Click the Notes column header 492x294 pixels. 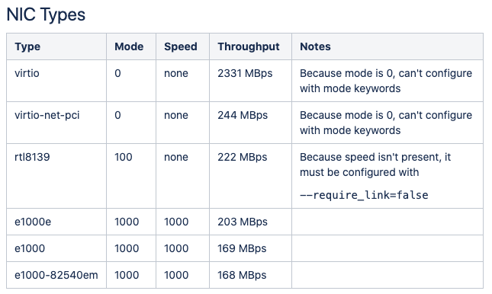(315, 46)
